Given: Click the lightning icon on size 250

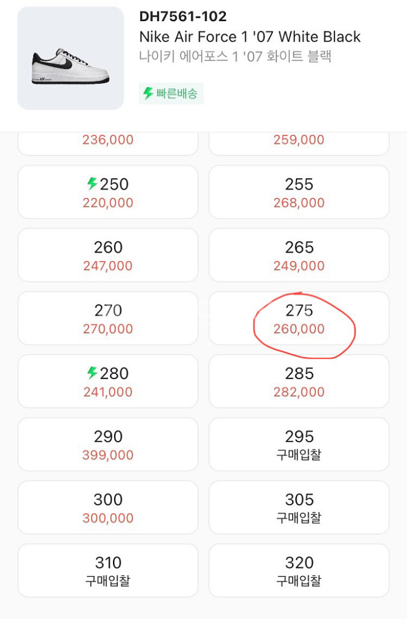Looking at the screenshot, I should click(92, 184).
